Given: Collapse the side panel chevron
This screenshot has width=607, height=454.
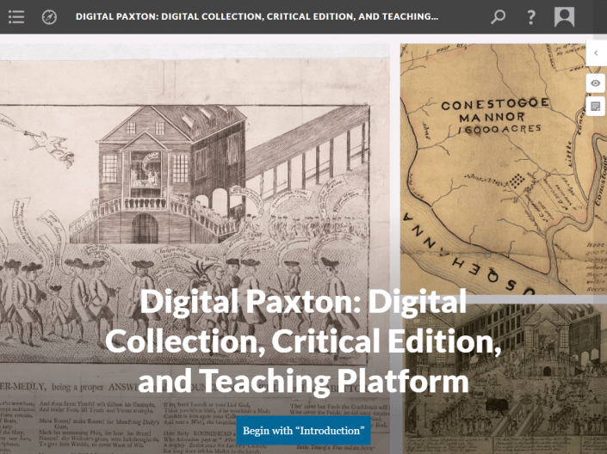Looking at the screenshot, I should click(x=596, y=53).
